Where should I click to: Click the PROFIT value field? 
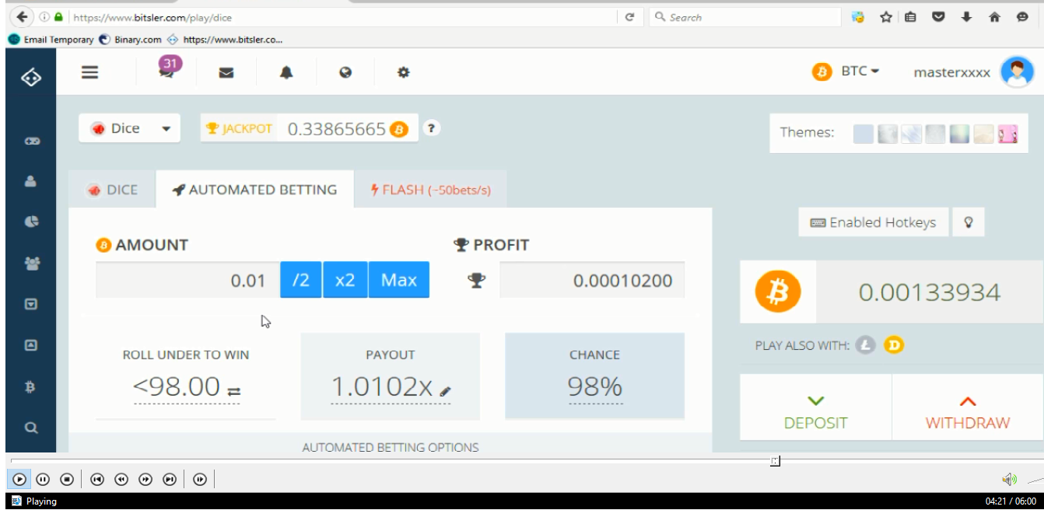[592, 280]
